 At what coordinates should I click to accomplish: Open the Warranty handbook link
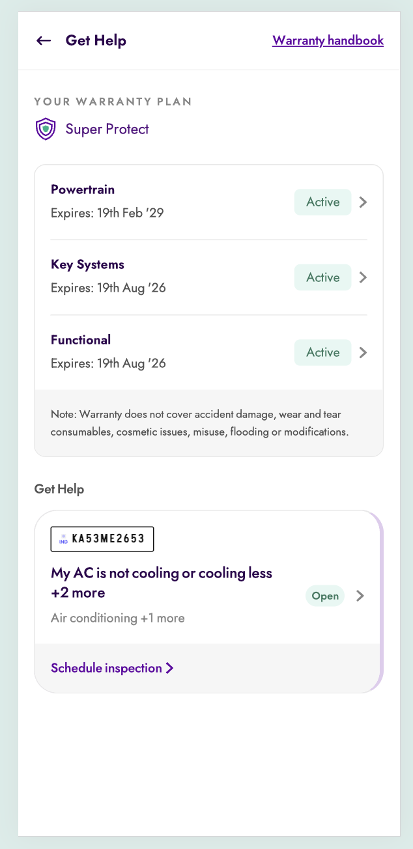click(328, 40)
